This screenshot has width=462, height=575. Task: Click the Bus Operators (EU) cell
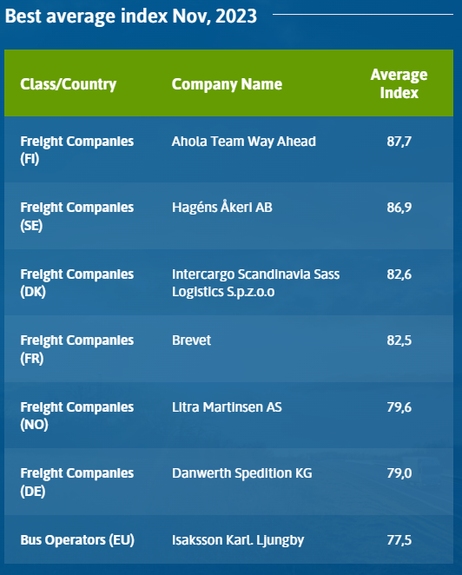(x=77, y=540)
